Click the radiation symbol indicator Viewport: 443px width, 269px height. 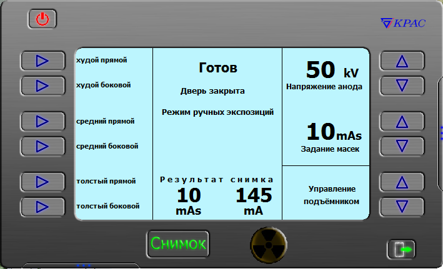pyautogui.click(x=269, y=243)
